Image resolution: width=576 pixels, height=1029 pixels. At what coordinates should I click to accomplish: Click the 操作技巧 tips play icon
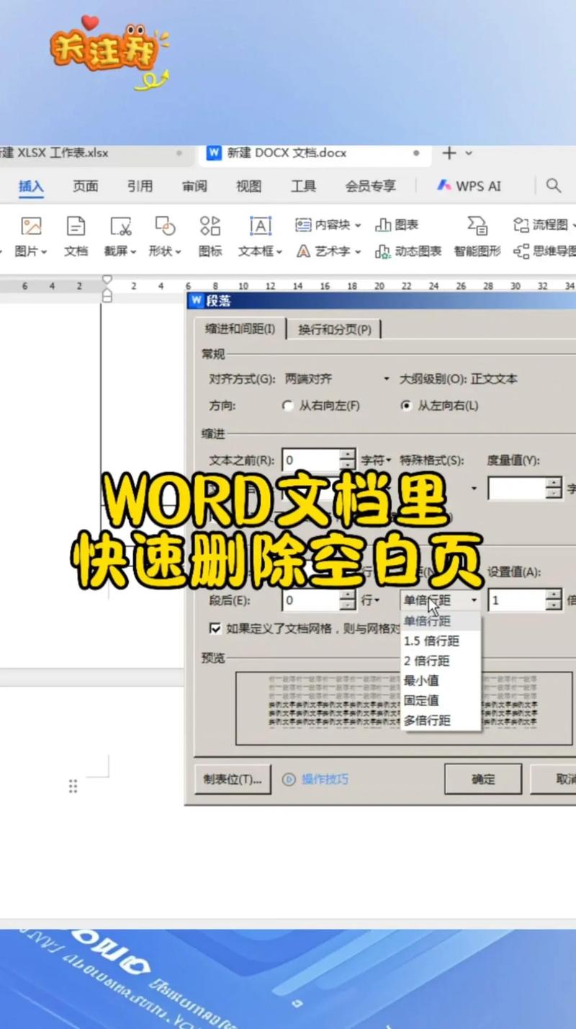coord(289,779)
